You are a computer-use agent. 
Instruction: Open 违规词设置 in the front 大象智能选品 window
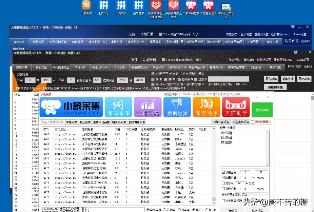click(264, 60)
